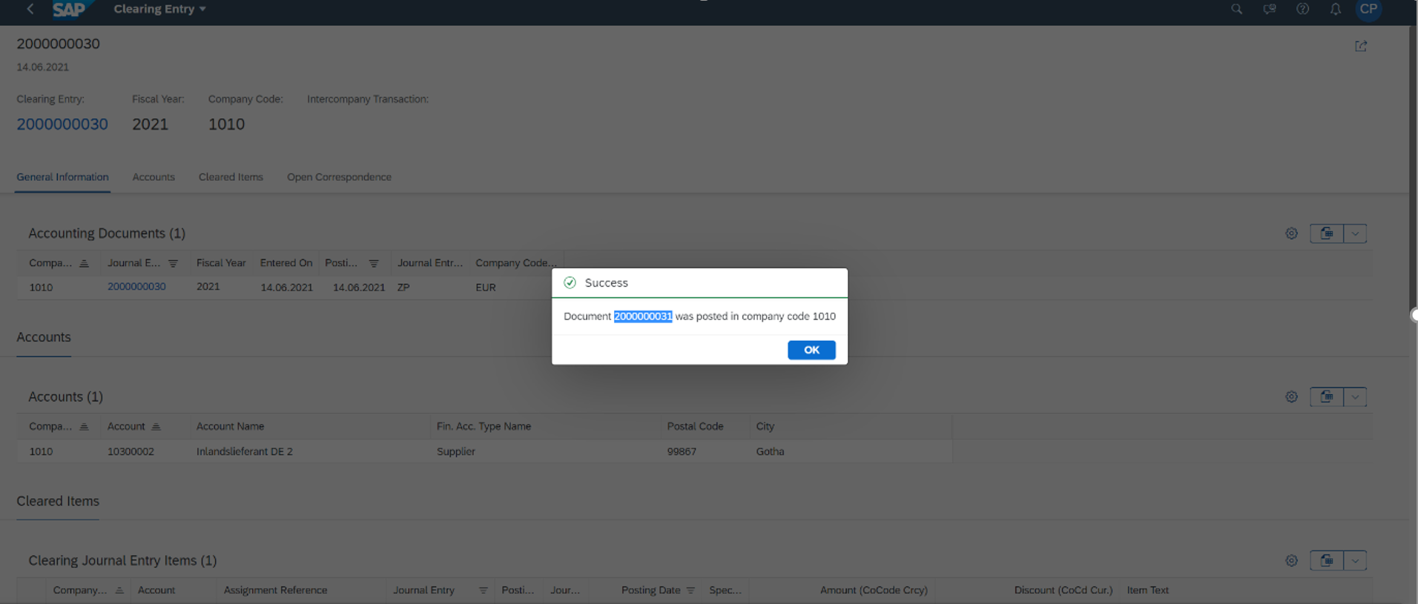The width and height of the screenshot is (1418, 604).
Task: Click the Fin. Acc. Type Name column header
Action: point(484,427)
